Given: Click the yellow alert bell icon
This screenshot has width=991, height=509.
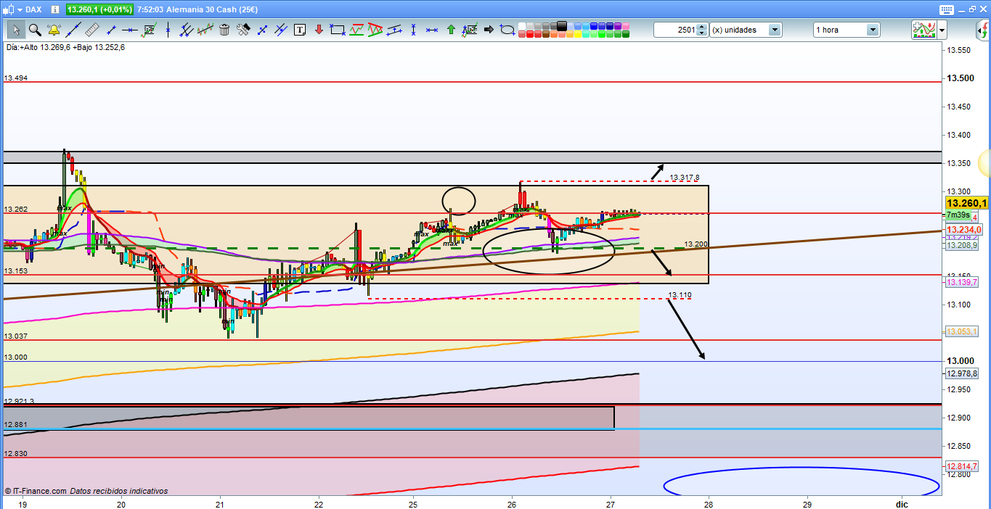Looking at the screenshot, I should tap(54, 30).
